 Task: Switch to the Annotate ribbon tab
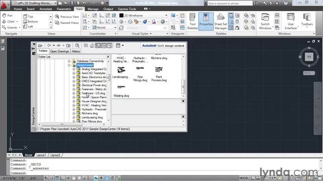point(46,9)
